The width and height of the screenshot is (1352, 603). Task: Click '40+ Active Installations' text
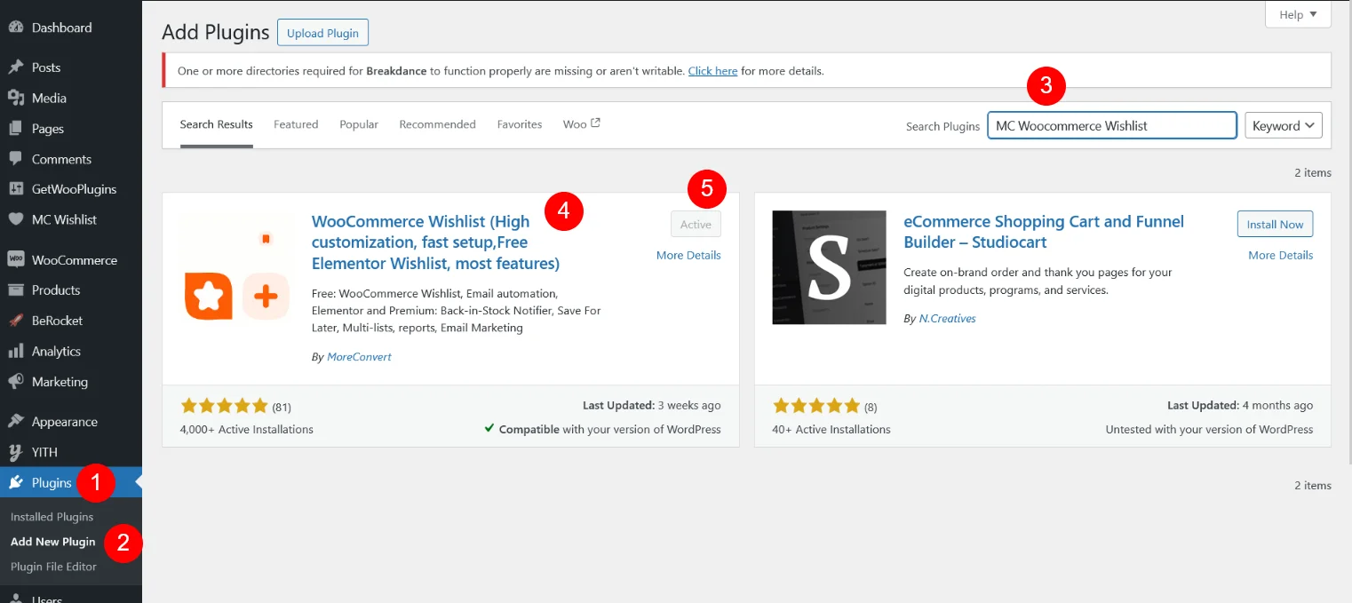[x=831, y=429]
